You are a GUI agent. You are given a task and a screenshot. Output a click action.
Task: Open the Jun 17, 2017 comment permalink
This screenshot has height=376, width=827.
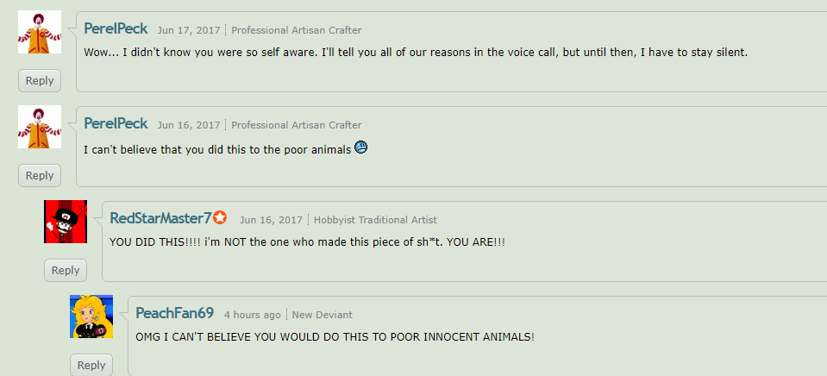coord(188,30)
